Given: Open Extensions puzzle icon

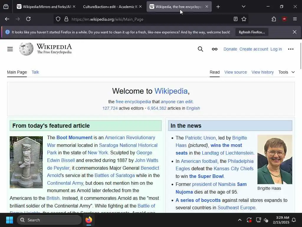Looking at the screenshot, I should [274, 19].
